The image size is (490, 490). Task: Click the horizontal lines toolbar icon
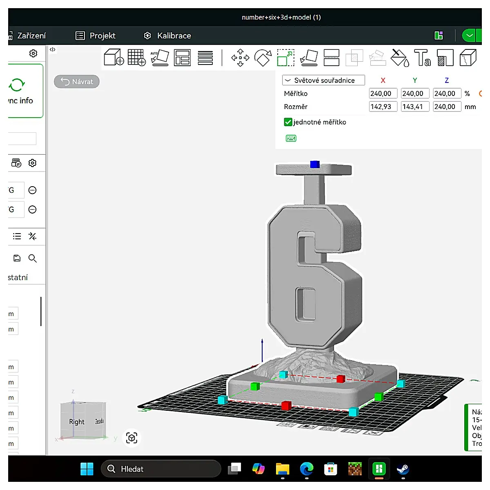coord(205,58)
